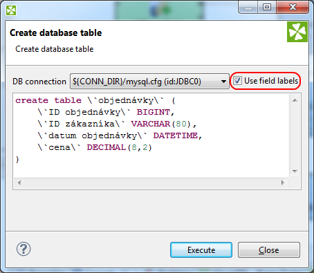314x273 pixels.
Task: Click the horizontal scroll right arrow
Action: [x=283, y=182]
